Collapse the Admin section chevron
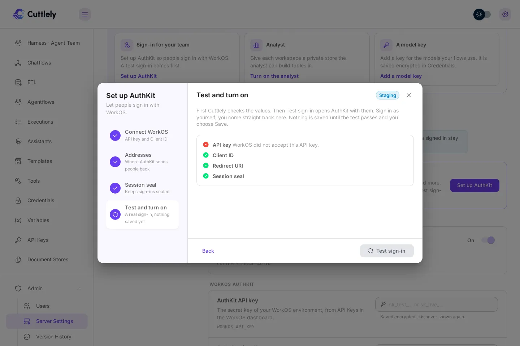The image size is (520, 346). pos(79,288)
